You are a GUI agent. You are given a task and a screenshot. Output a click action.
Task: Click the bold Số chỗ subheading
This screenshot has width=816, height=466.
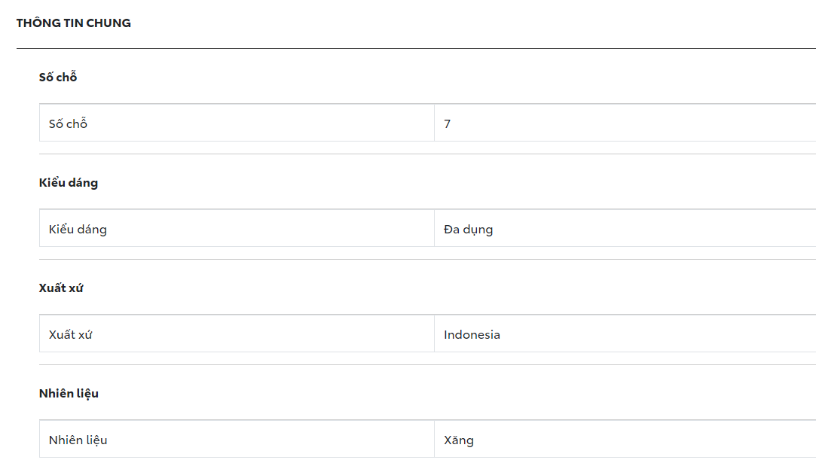tap(58, 78)
